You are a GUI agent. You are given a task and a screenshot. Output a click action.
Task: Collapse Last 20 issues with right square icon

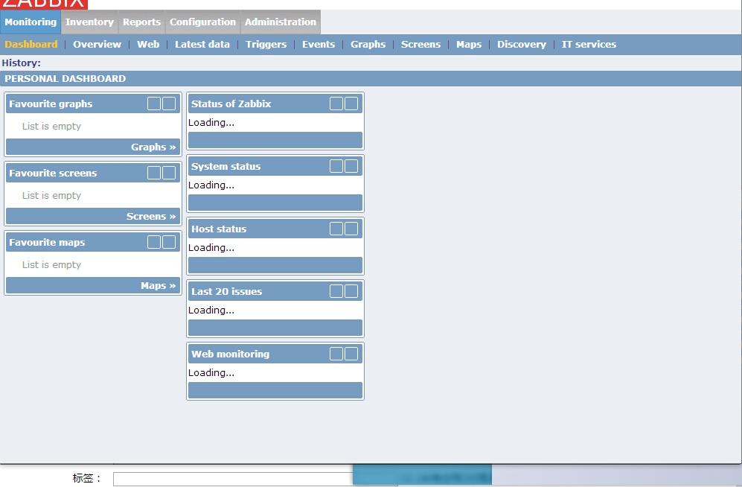point(351,291)
